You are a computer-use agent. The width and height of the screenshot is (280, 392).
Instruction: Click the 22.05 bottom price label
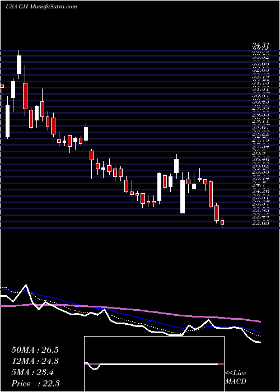pyautogui.click(x=260, y=223)
